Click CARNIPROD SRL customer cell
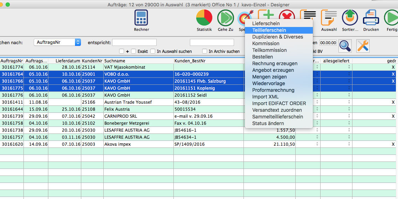398x199 pixels. 139,116
